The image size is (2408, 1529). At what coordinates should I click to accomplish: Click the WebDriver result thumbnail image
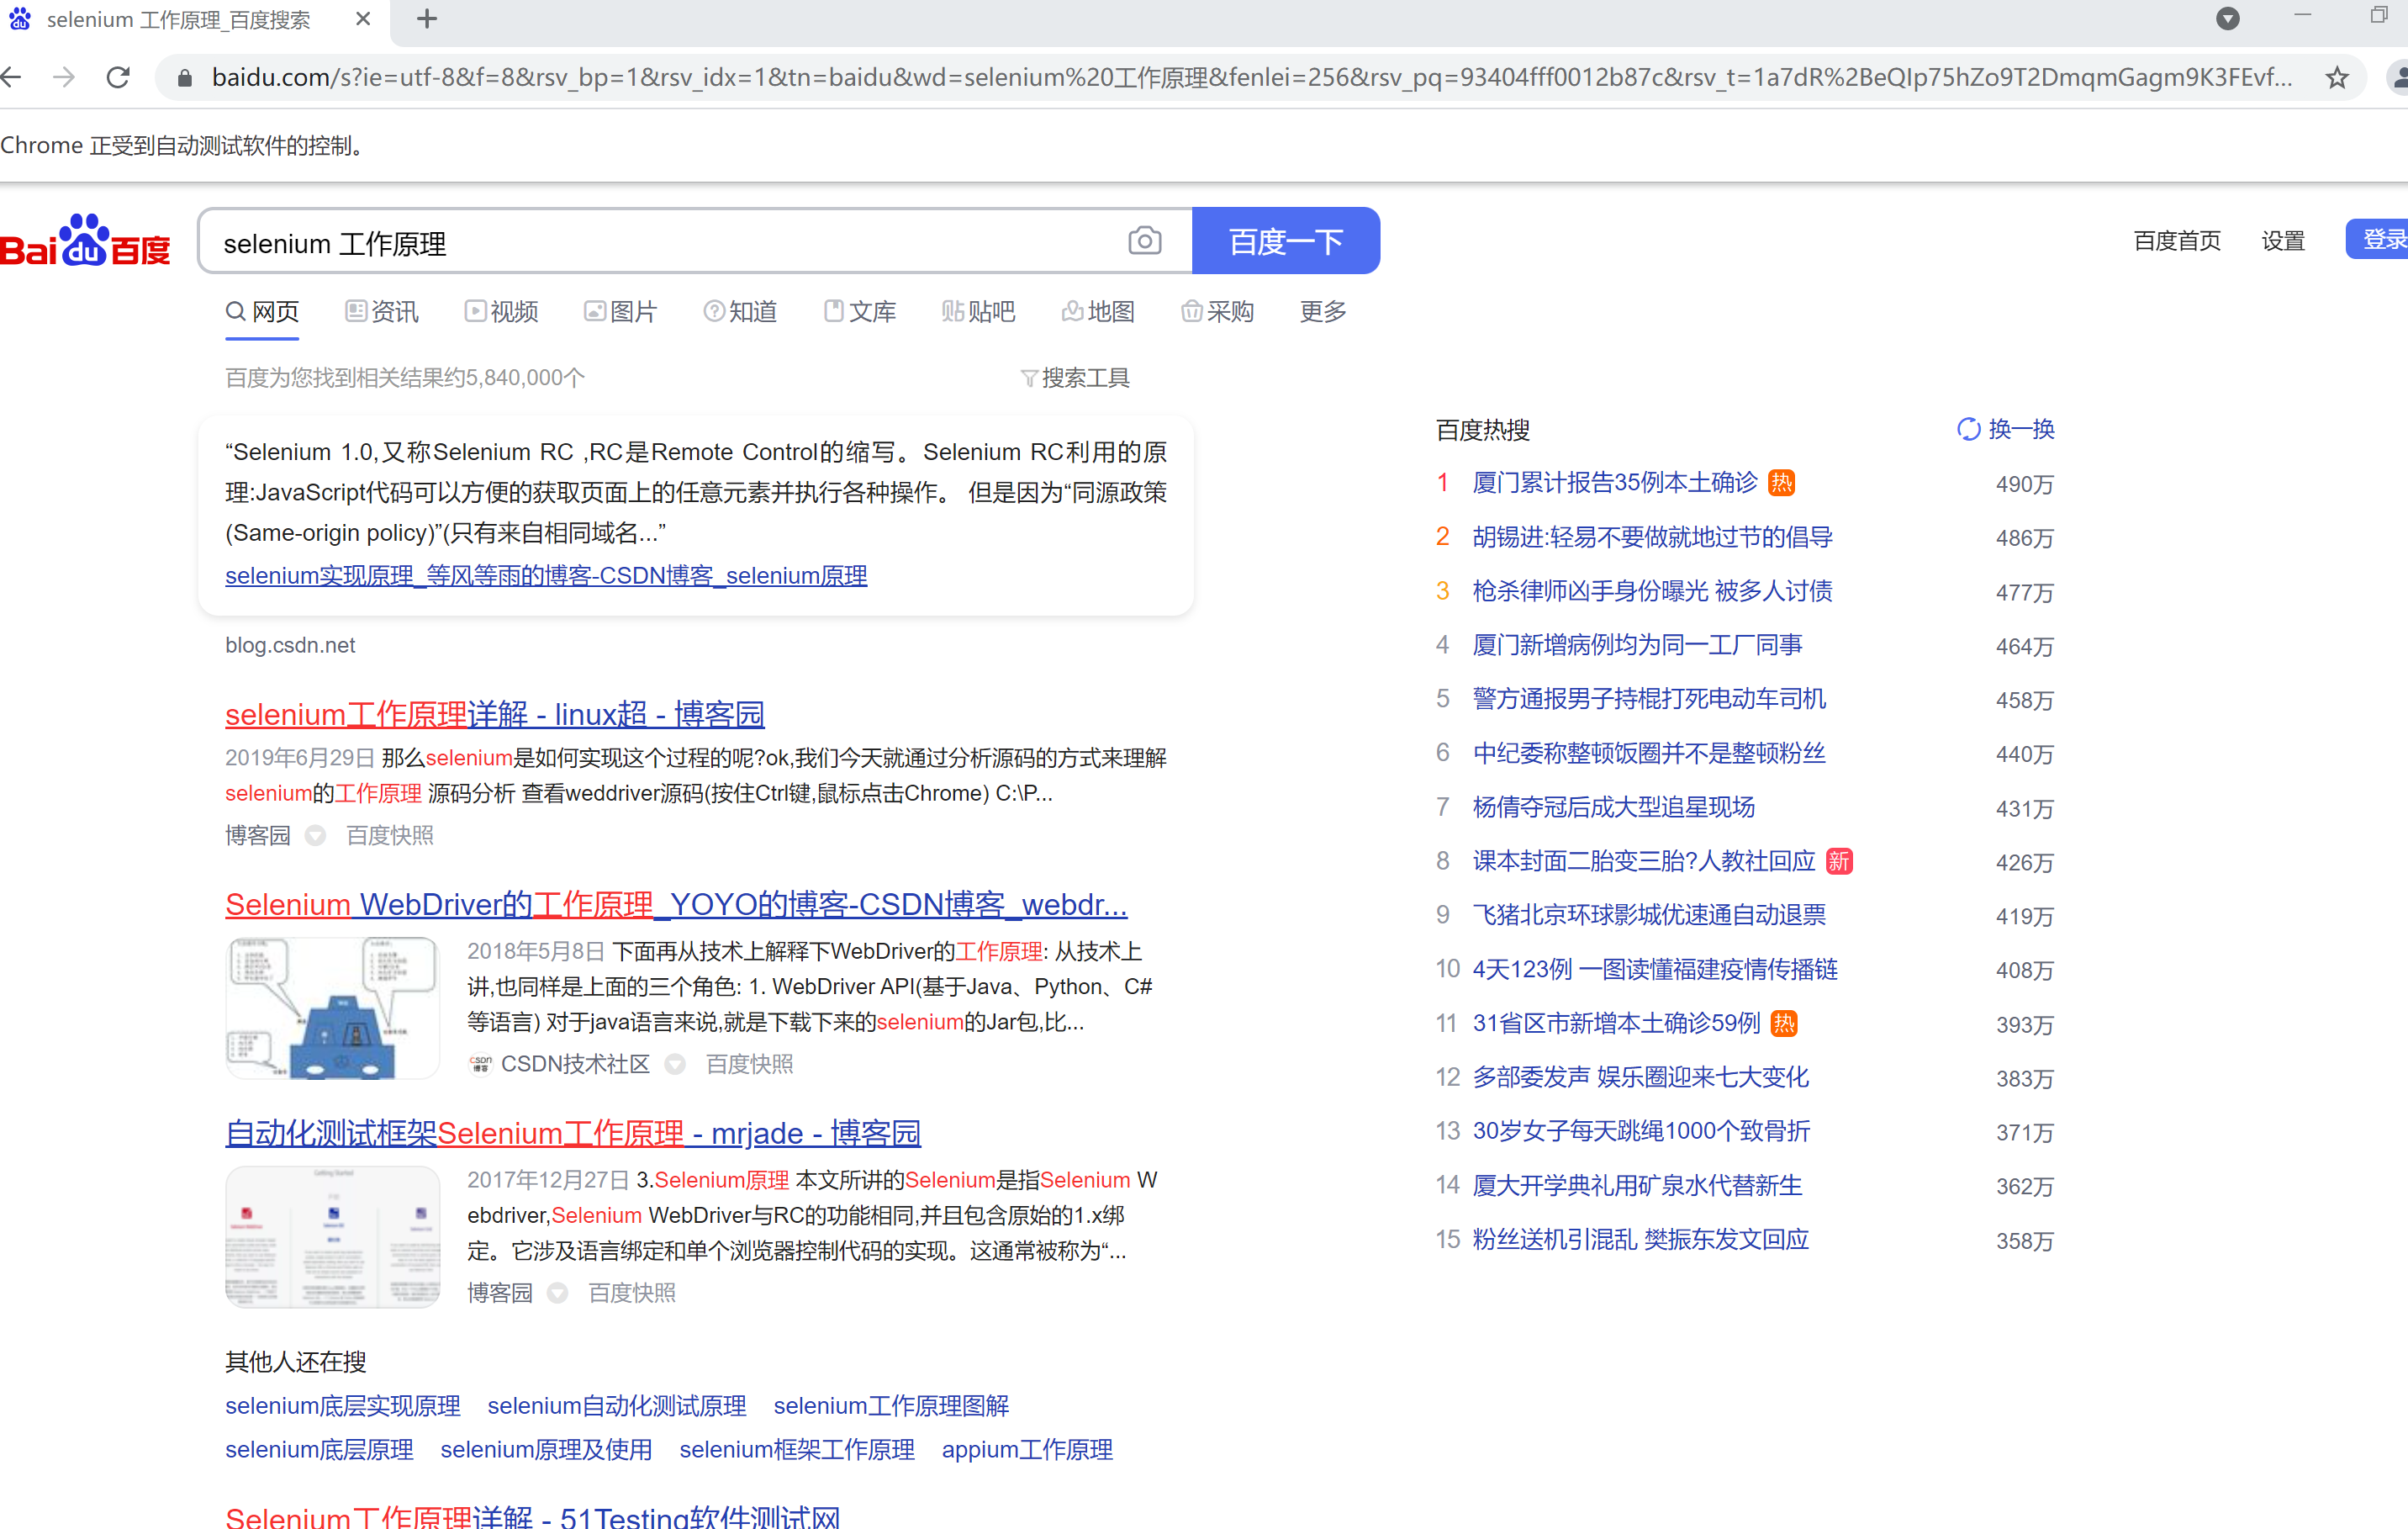point(332,1007)
